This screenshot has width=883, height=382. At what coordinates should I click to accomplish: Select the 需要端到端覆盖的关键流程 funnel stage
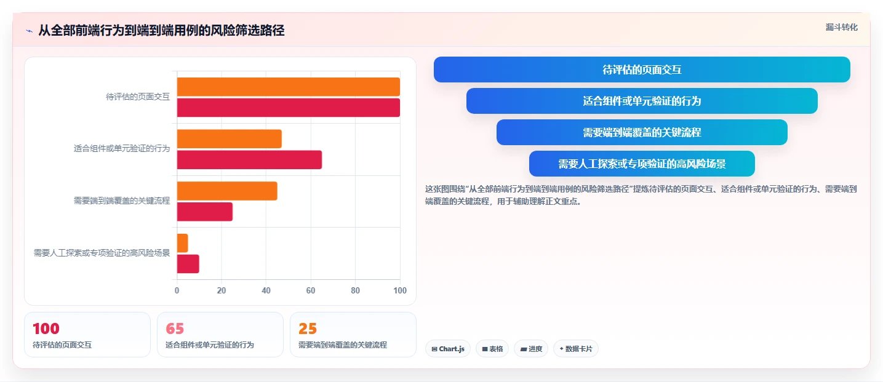tap(642, 132)
